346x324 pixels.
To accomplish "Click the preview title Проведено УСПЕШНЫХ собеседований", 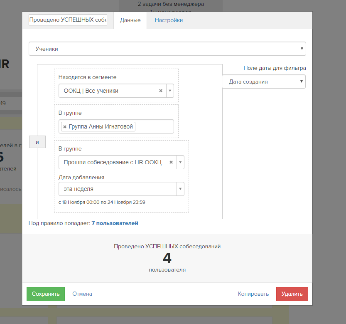I will coord(167,246).
